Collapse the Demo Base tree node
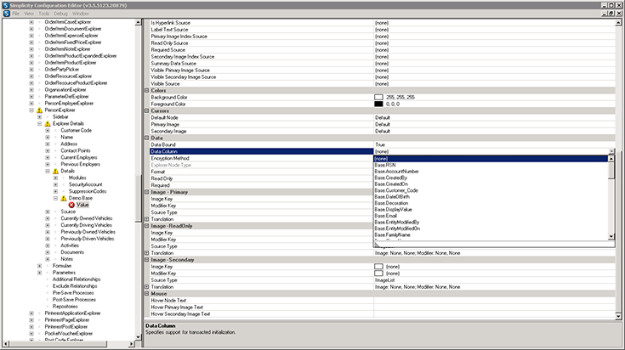This screenshot has width=625, height=350. (x=55, y=198)
